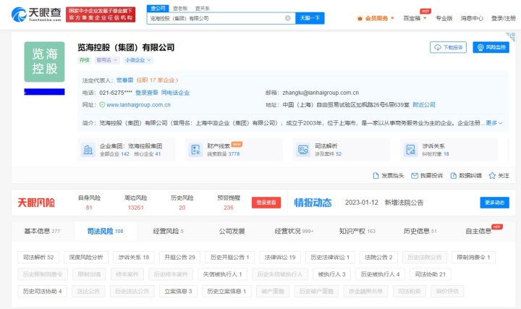
Task: Click the verified shield icon beside website
Action: tap(102, 105)
